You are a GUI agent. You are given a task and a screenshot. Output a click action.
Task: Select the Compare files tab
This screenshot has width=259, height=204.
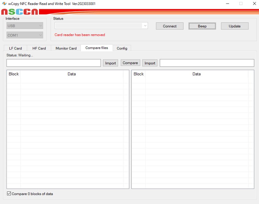[x=97, y=48]
